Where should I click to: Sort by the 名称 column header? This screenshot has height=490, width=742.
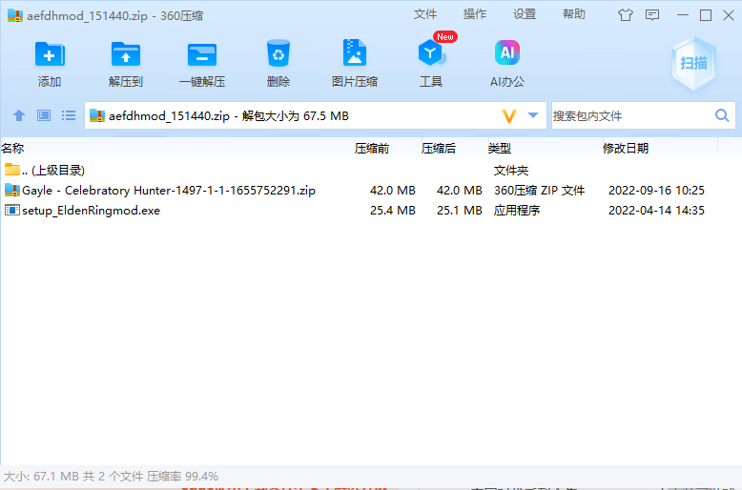tap(177, 149)
